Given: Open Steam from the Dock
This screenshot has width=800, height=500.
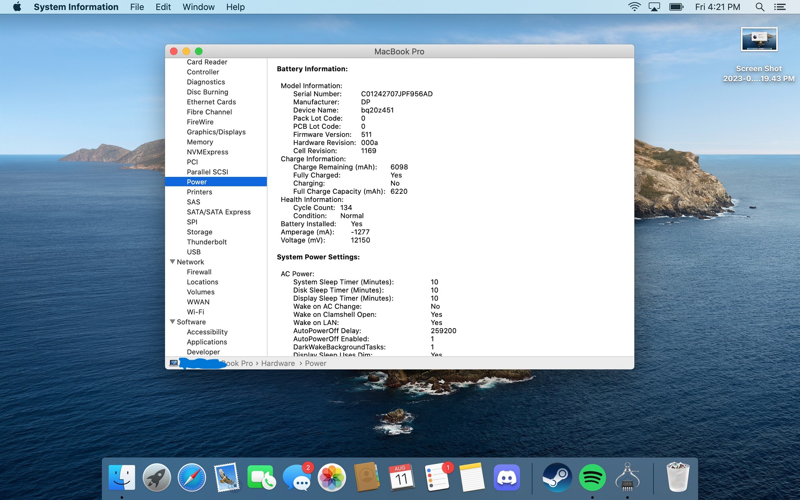Looking at the screenshot, I should point(557,477).
